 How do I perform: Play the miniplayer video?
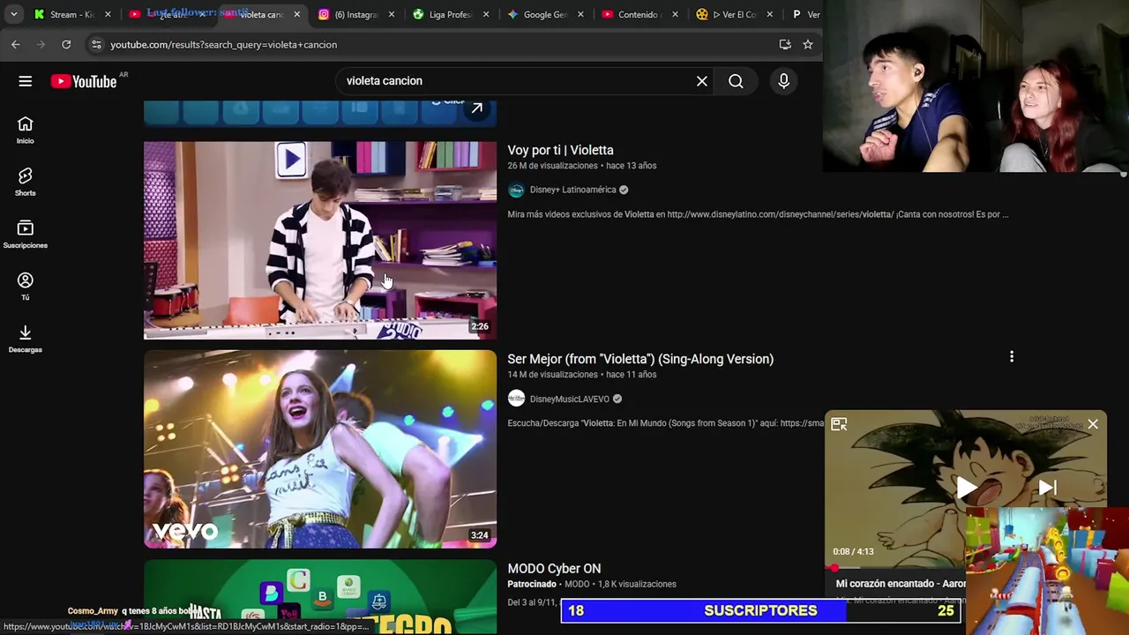tap(966, 488)
